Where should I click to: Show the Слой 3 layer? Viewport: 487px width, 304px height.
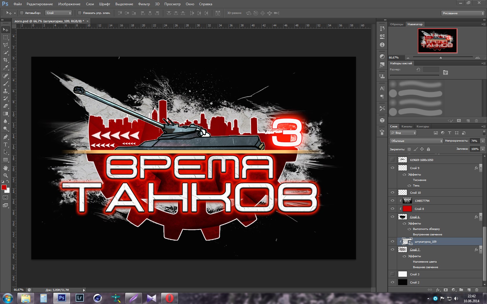click(x=392, y=274)
